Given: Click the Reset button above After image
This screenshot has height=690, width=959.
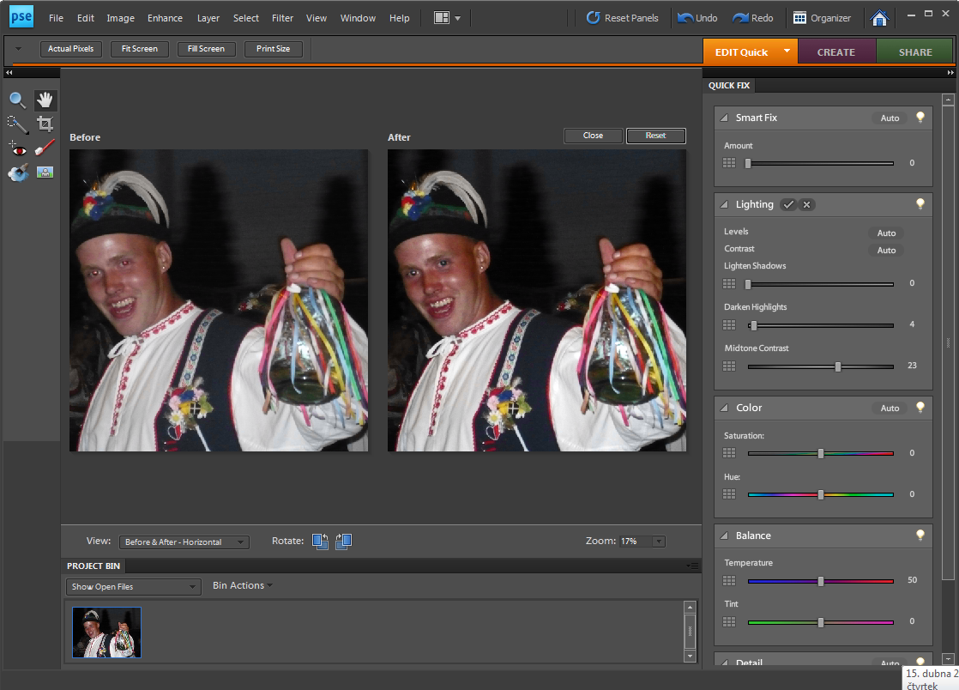Looking at the screenshot, I should pyautogui.click(x=655, y=136).
